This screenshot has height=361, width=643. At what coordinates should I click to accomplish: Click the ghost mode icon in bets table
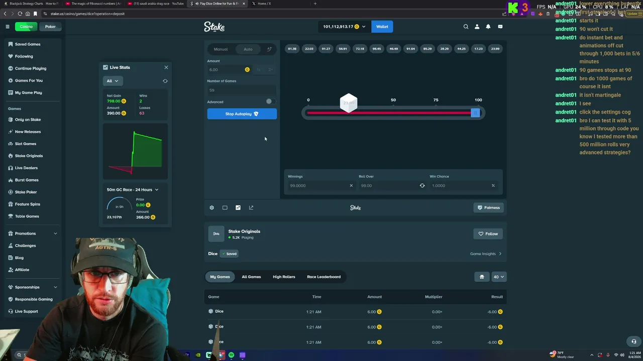click(x=482, y=277)
